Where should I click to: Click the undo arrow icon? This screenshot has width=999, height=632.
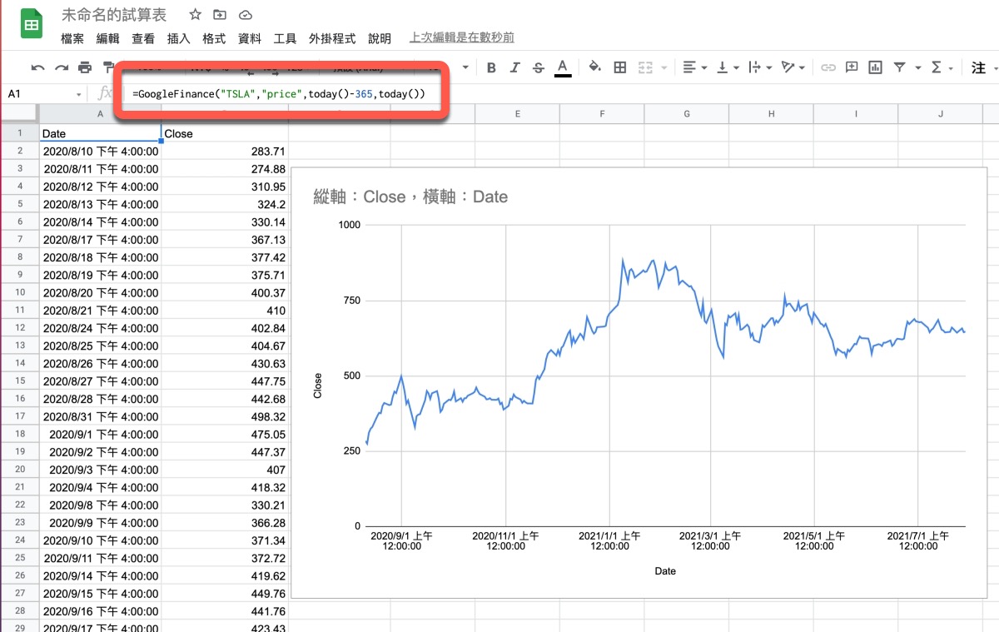coord(37,67)
